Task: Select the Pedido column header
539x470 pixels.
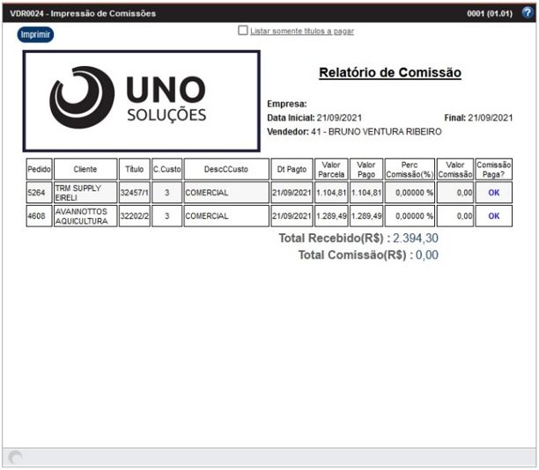Action: coord(40,169)
